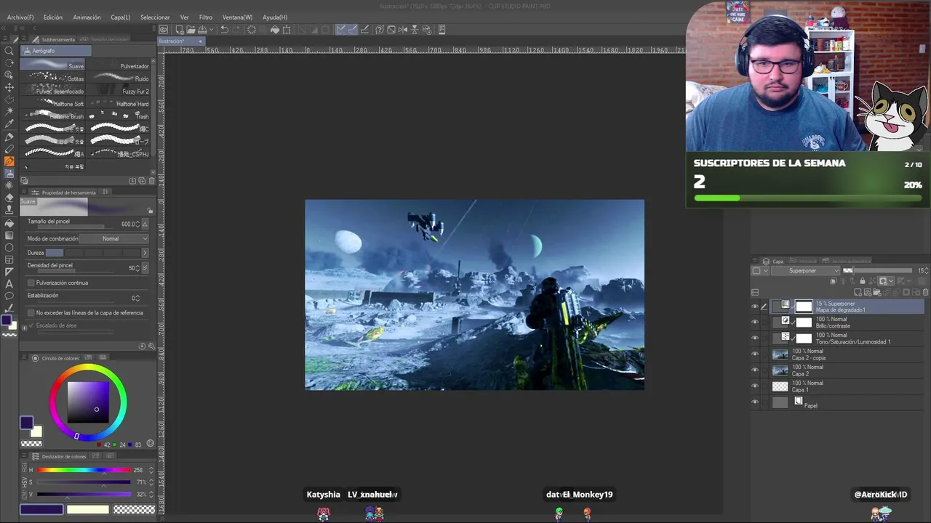Open save icon dropdown arrow in command bar
This screenshot has width=931, height=523.
pyautogui.click(x=212, y=30)
